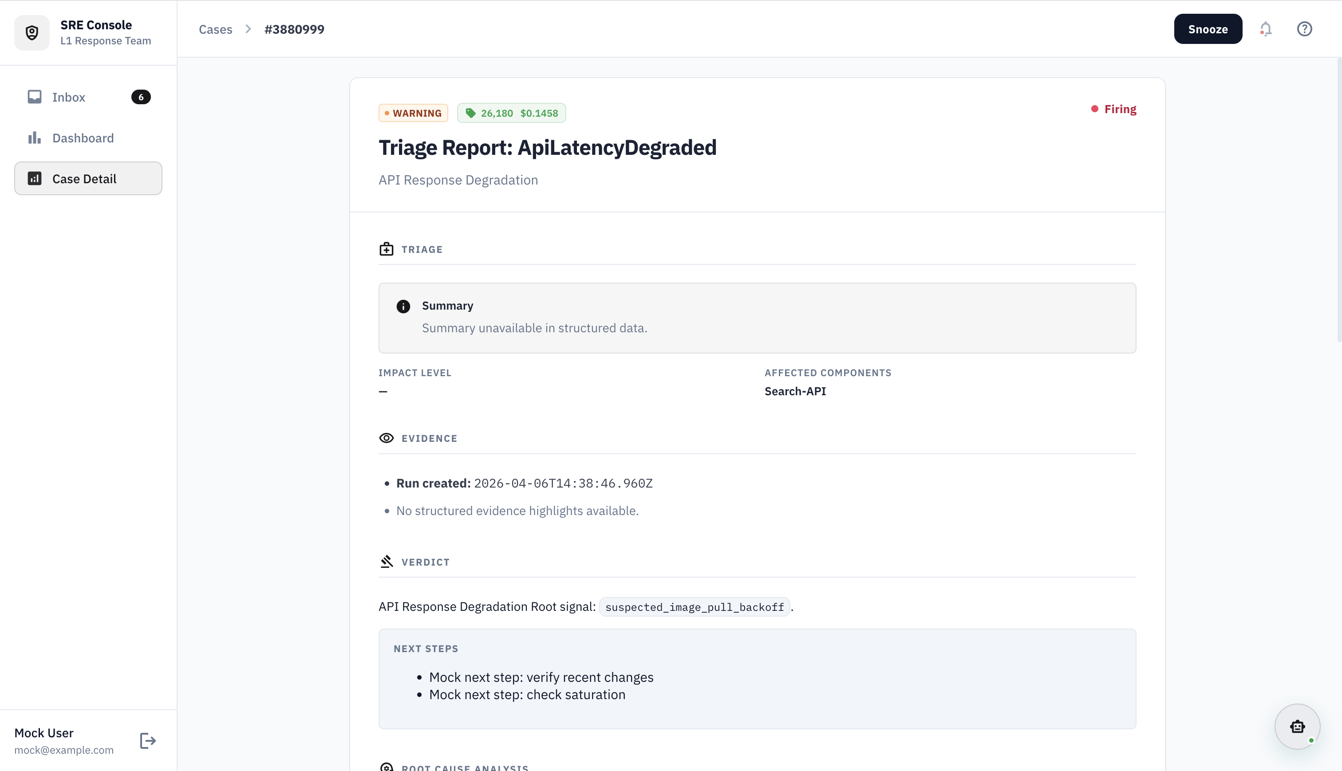Open case #3880999 breadcrumb link

pos(295,29)
